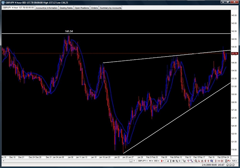Click the I-beam price scale icon
Screen dimensions: 240x168
(x=170, y=161)
